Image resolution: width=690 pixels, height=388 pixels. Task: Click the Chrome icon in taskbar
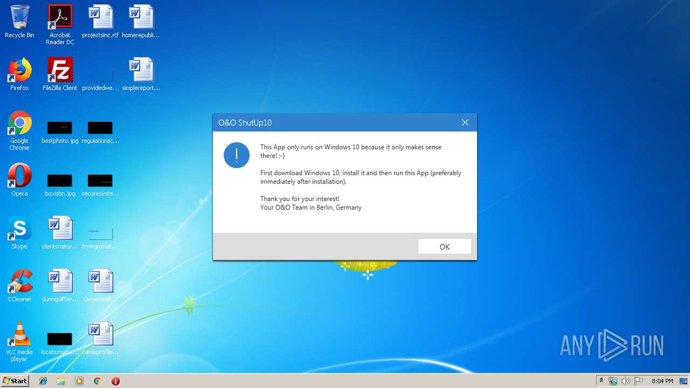point(98,381)
